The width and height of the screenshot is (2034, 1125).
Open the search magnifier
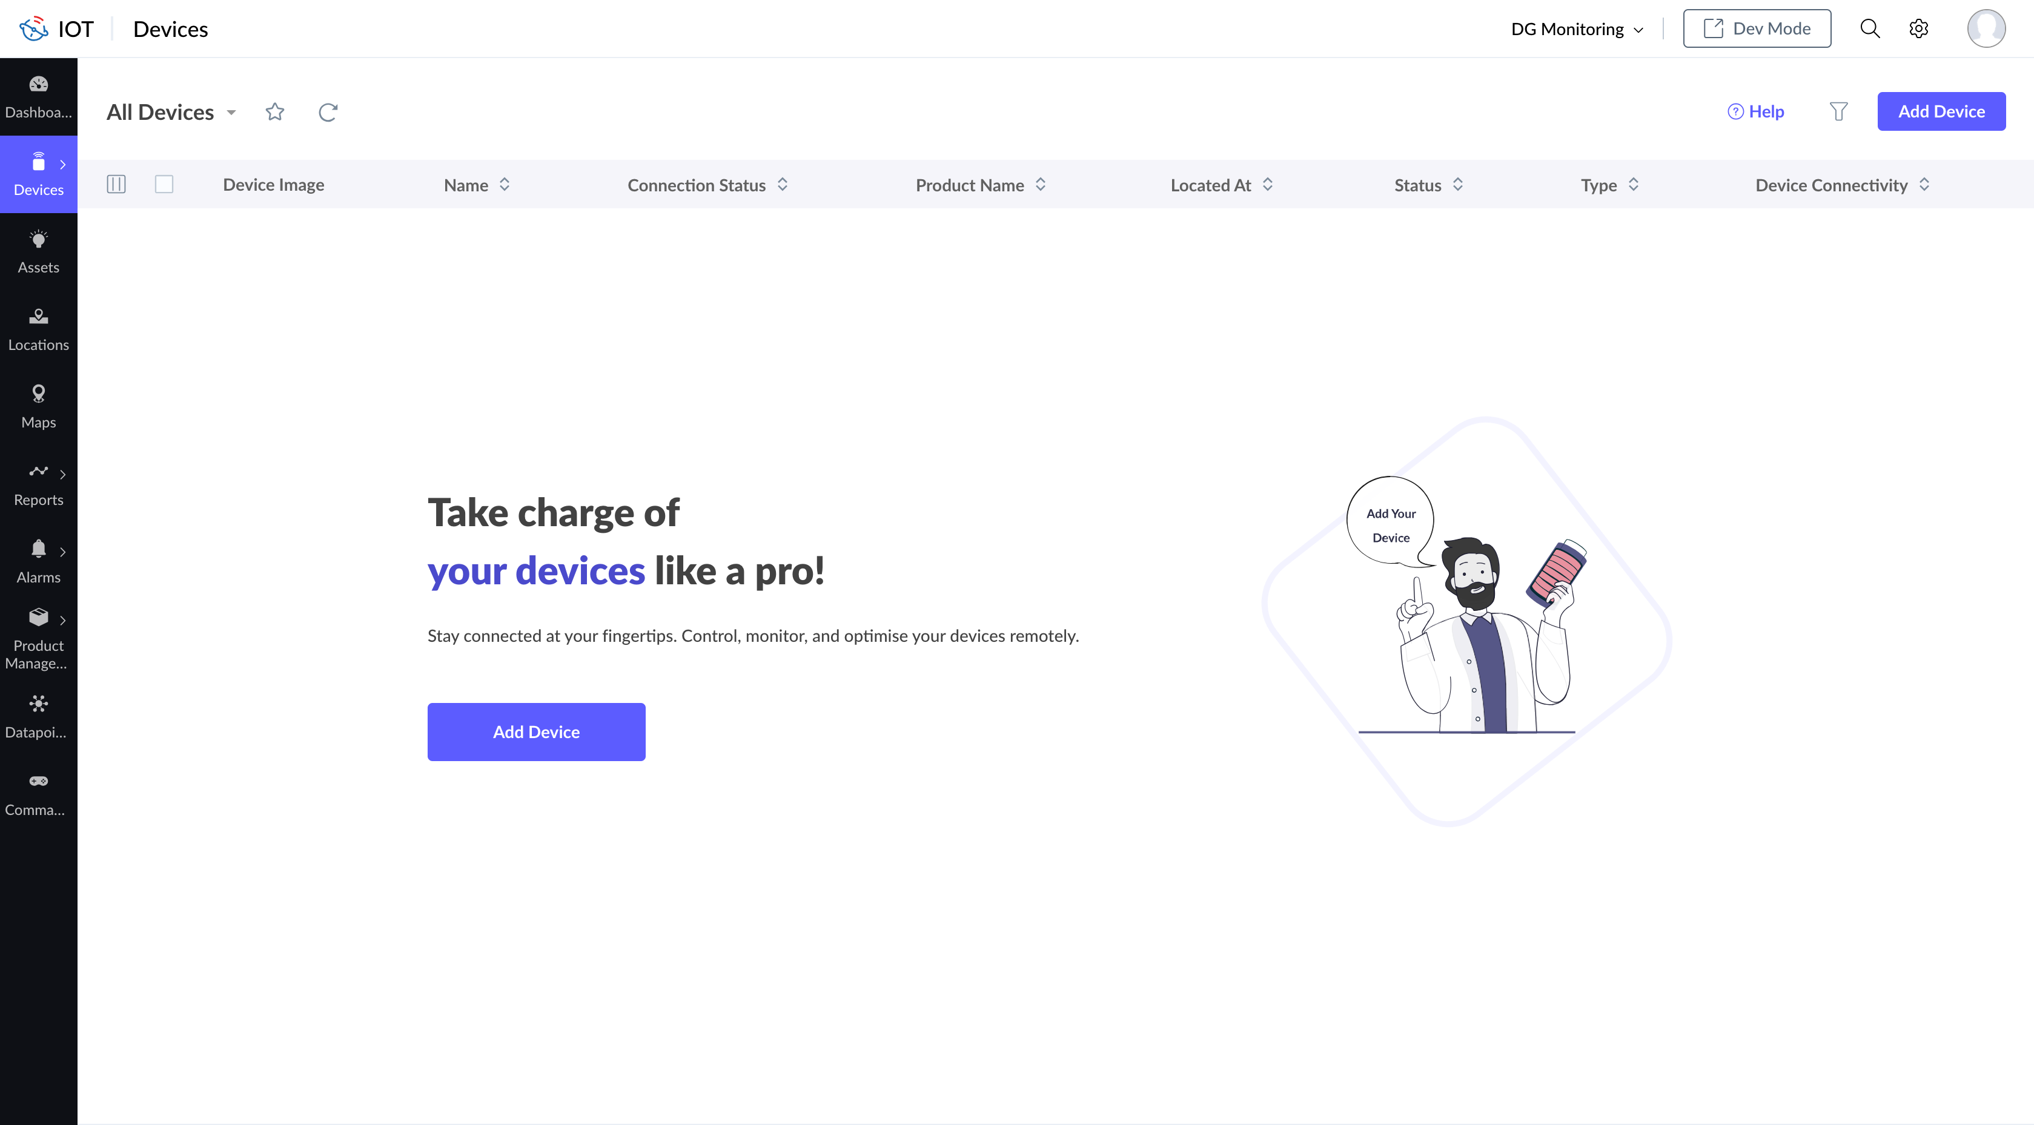(x=1869, y=29)
